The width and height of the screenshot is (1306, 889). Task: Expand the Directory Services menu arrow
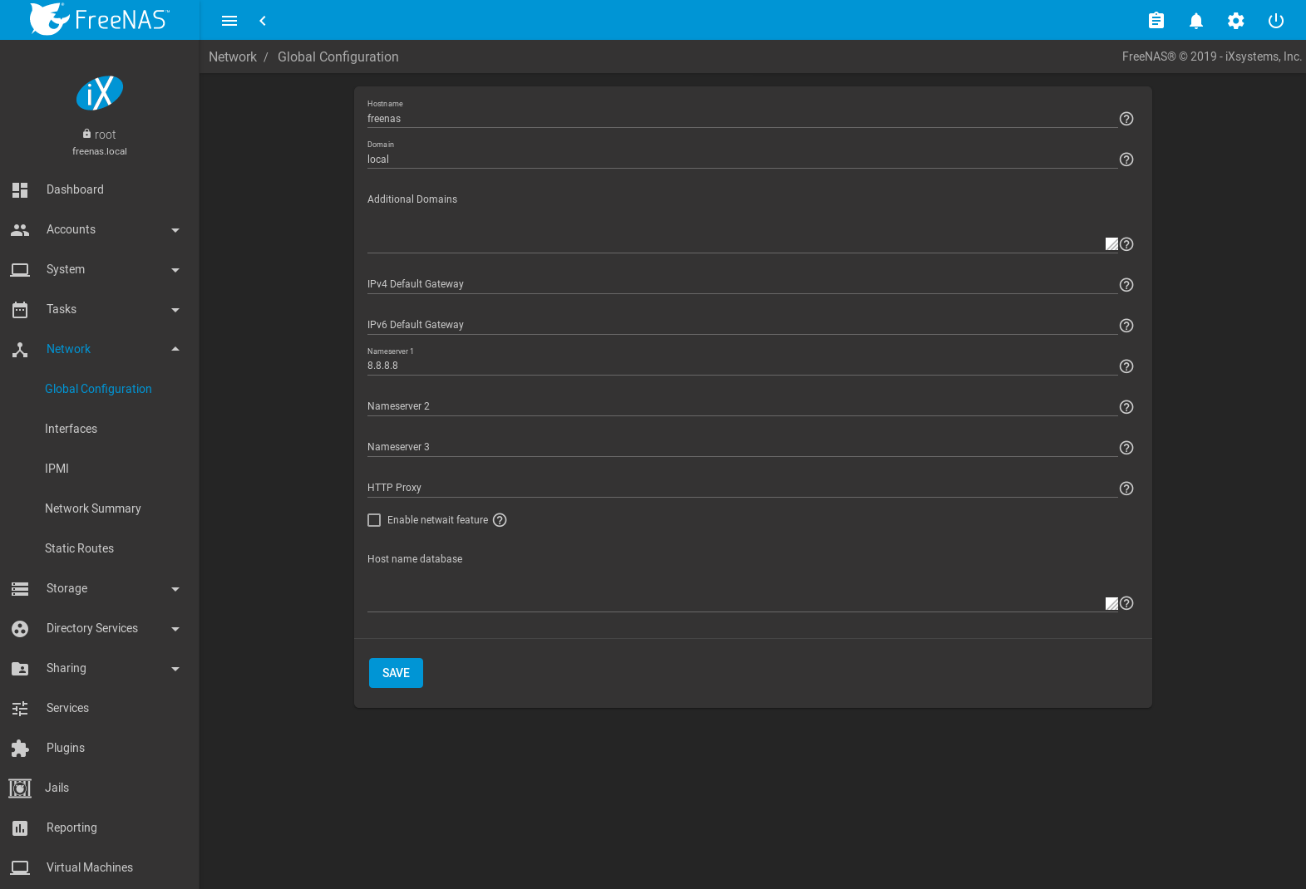pos(175,629)
